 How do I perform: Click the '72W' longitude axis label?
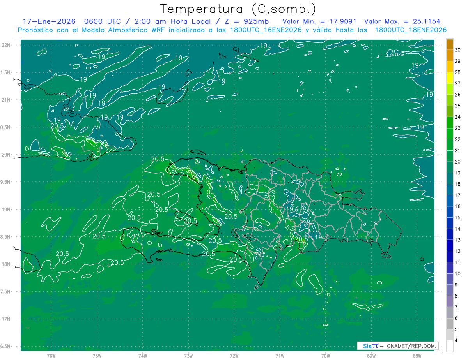pos(234,356)
